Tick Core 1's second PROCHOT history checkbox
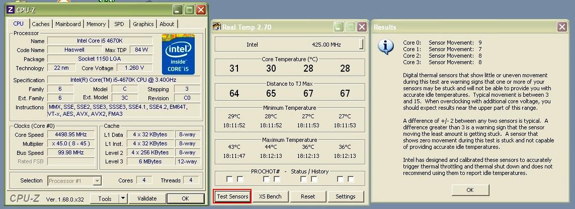 (277, 179)
